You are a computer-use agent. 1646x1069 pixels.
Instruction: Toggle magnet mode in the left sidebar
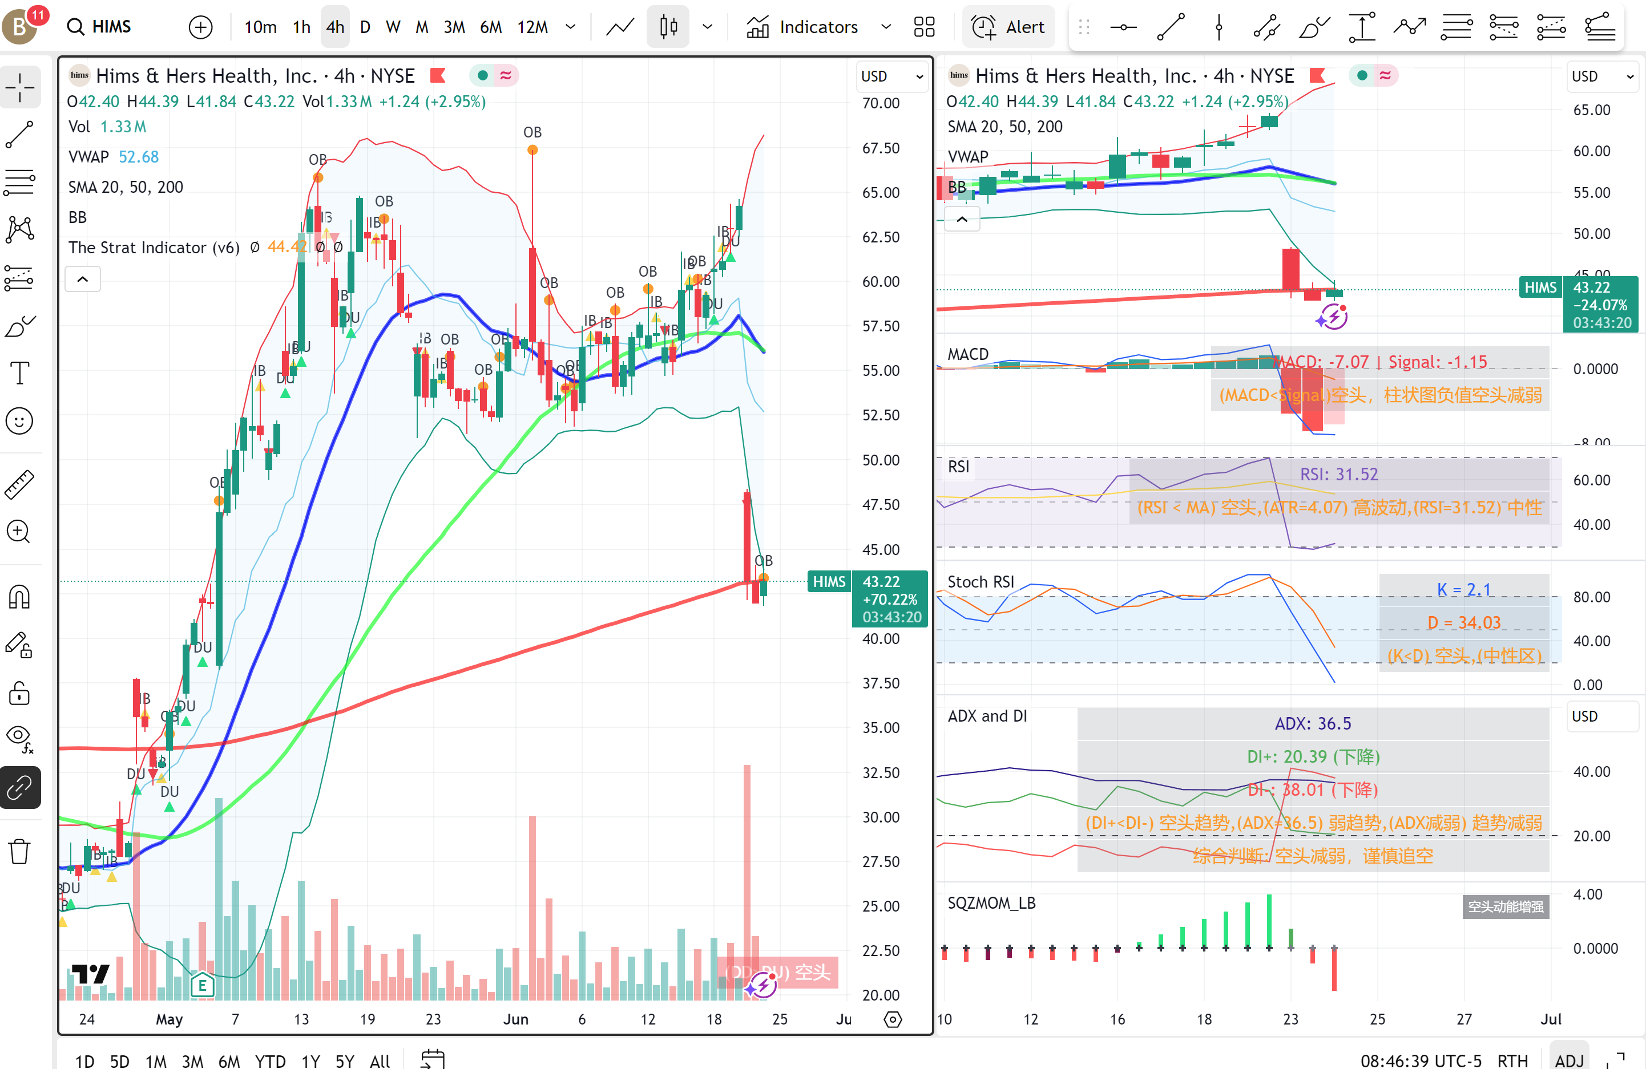pos(20,596)
